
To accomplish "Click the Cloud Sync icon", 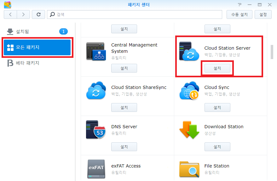I will pos(189,90).
